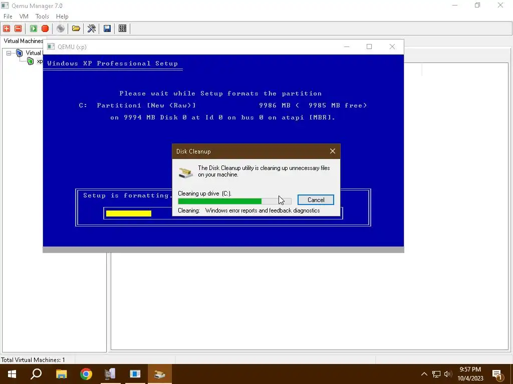Show hidden system tray icons
The image size is (513, 384).
coord(424,374)
